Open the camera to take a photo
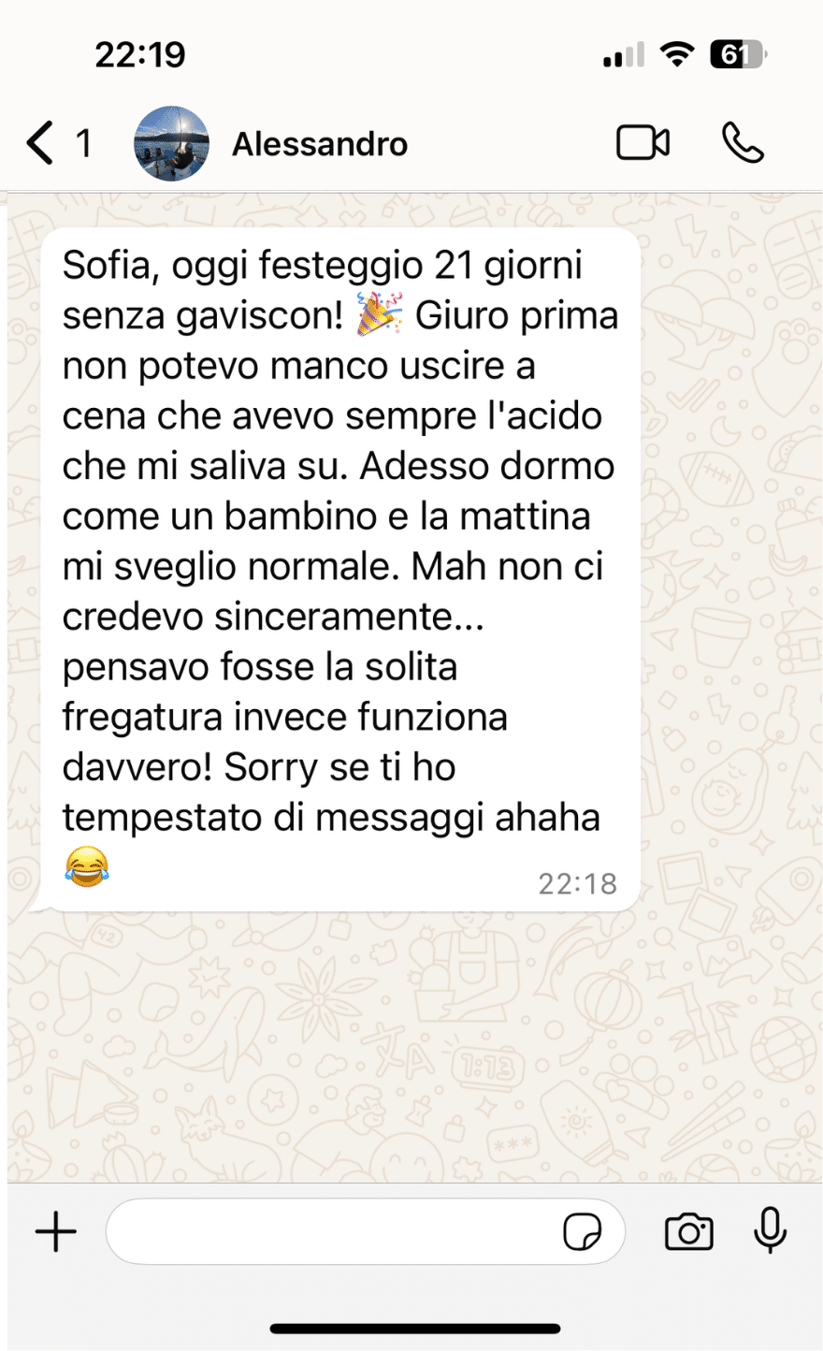Viewport: 823px width, 1351px height. [689, 1231]
